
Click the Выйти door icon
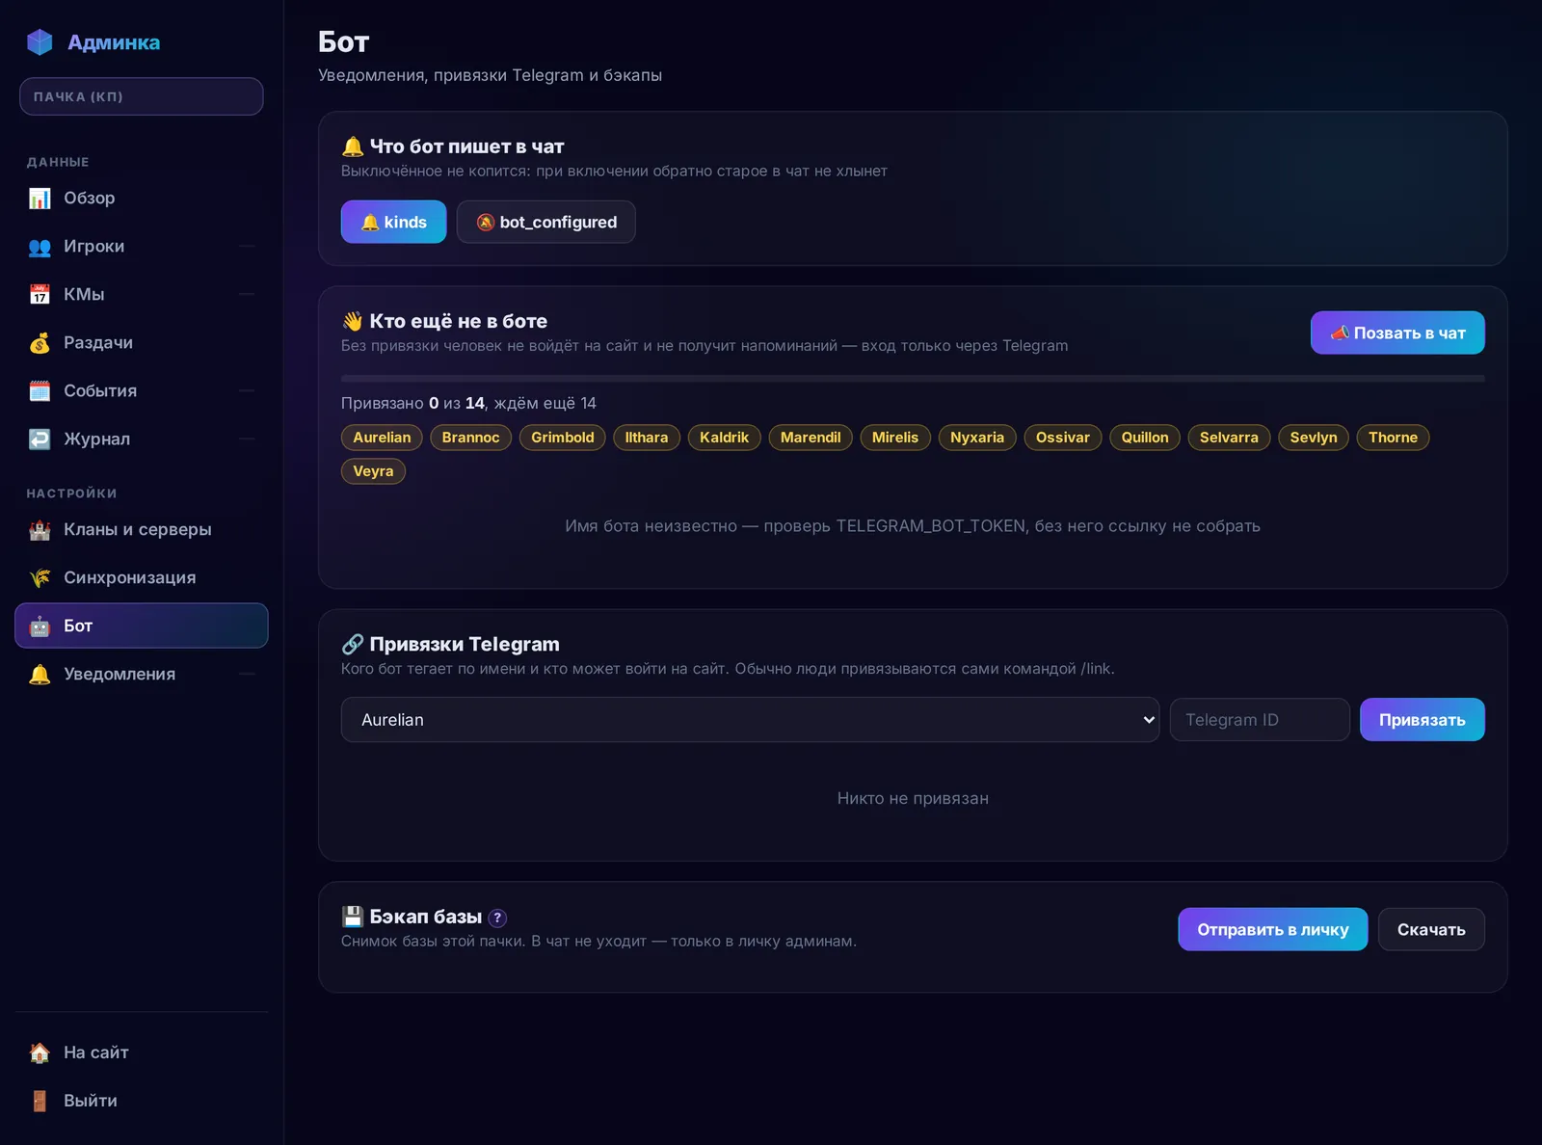(40, 1101)
